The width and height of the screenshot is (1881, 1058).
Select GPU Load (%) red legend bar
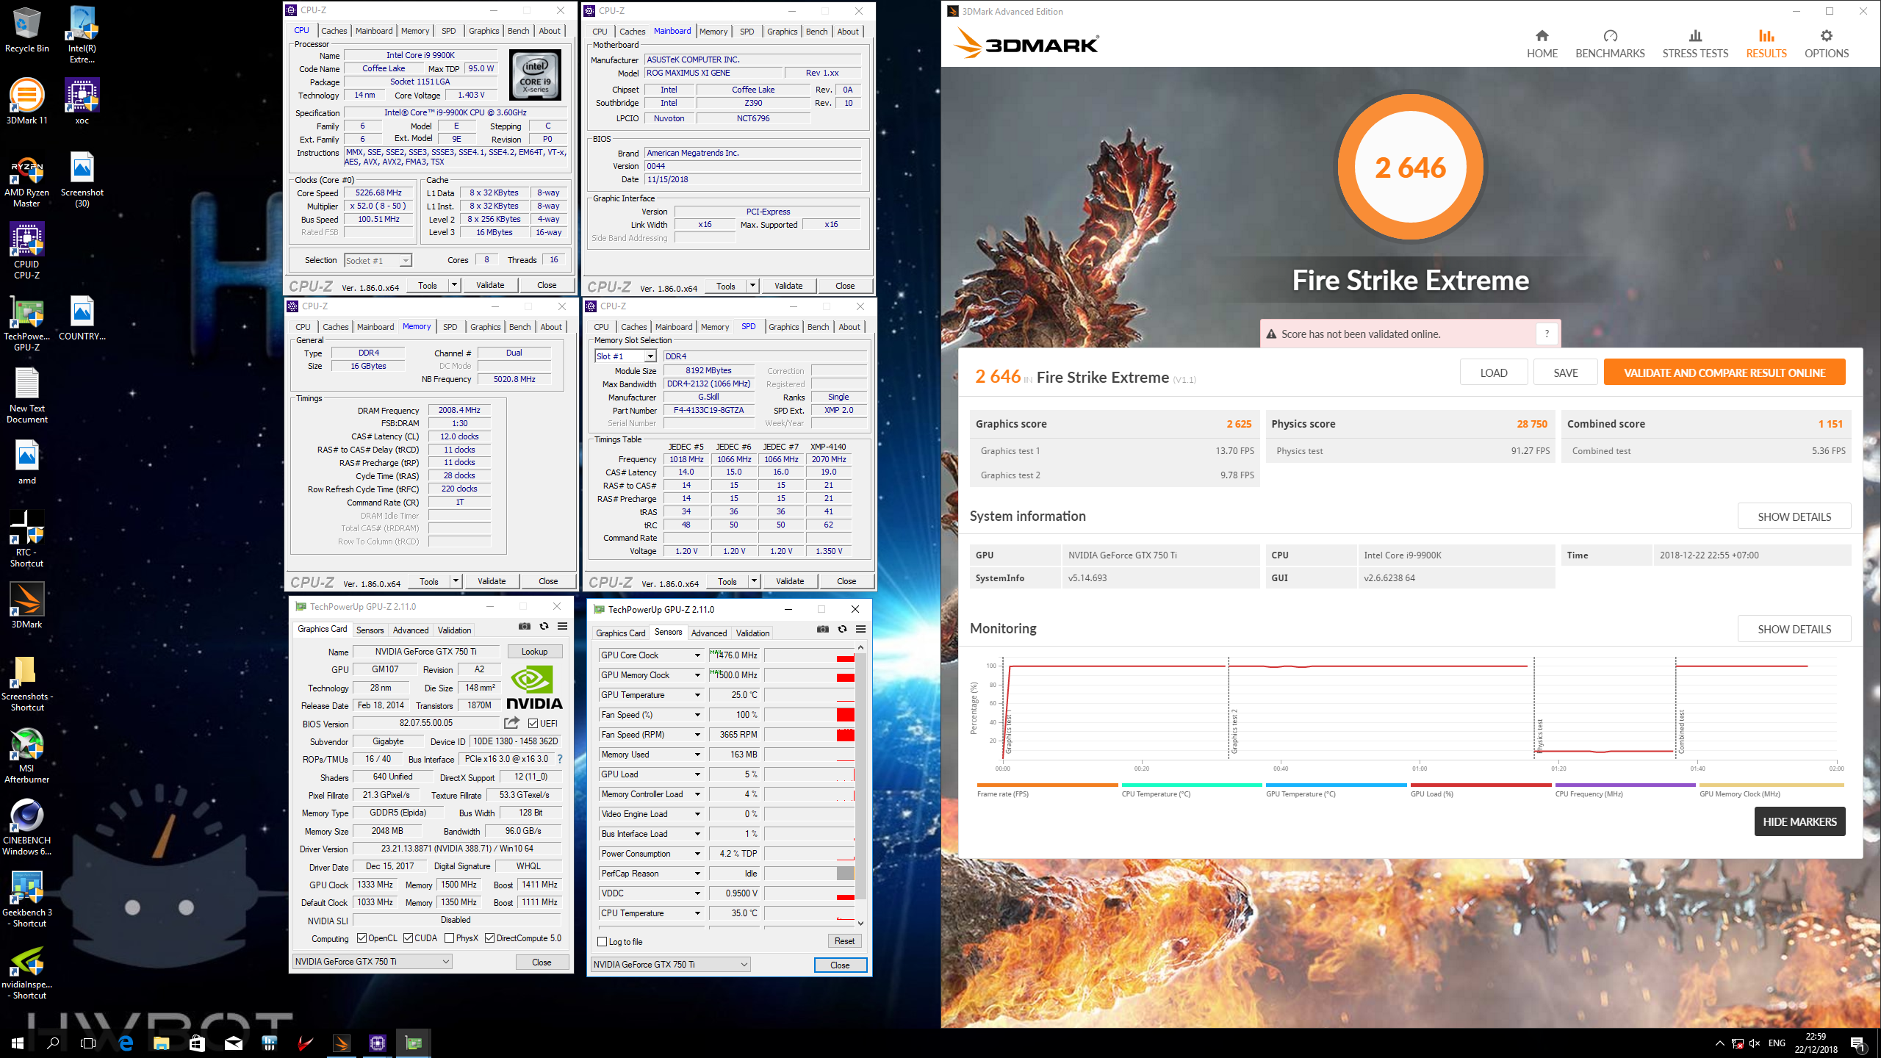1481,785
